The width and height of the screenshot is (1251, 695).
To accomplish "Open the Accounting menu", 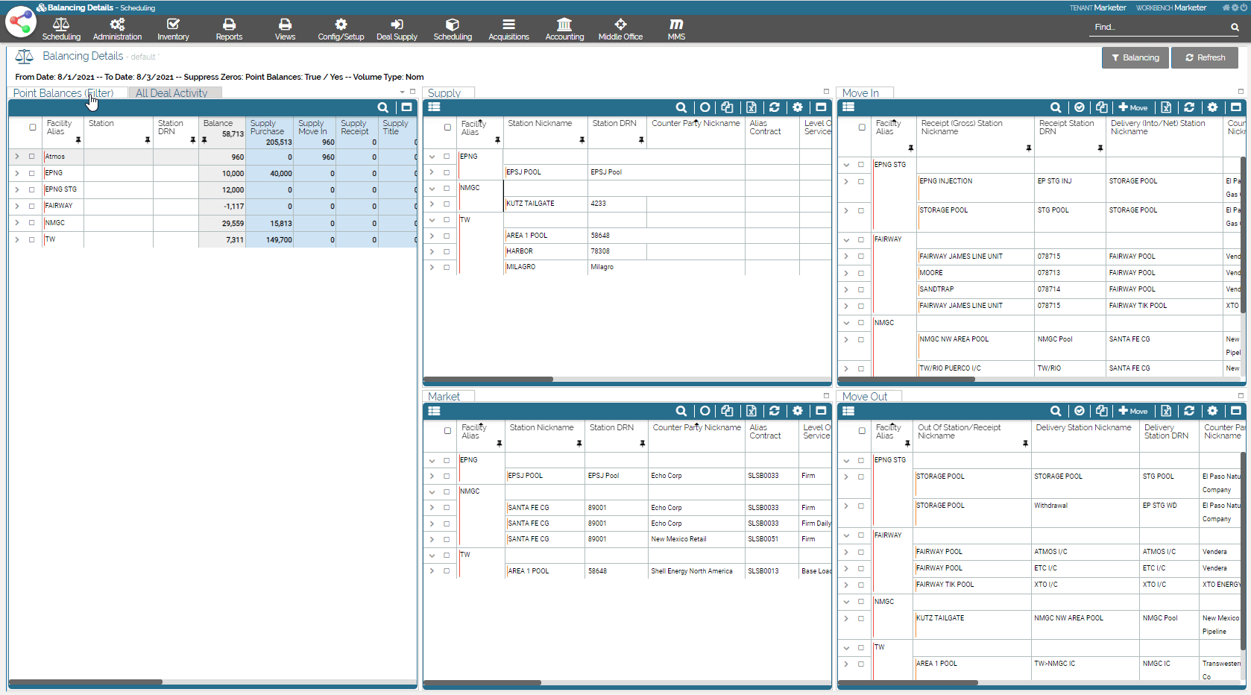I will (x=564, y=29).
